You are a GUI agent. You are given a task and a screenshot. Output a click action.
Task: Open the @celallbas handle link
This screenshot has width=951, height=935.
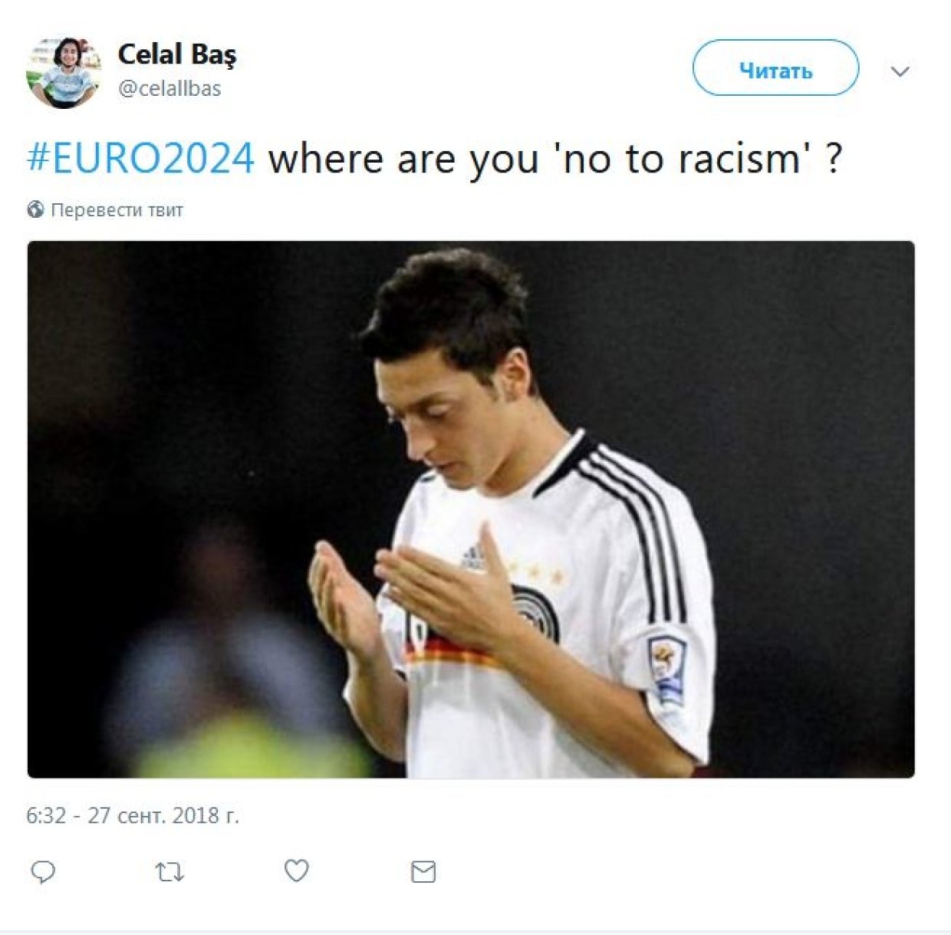click(169, 89)
